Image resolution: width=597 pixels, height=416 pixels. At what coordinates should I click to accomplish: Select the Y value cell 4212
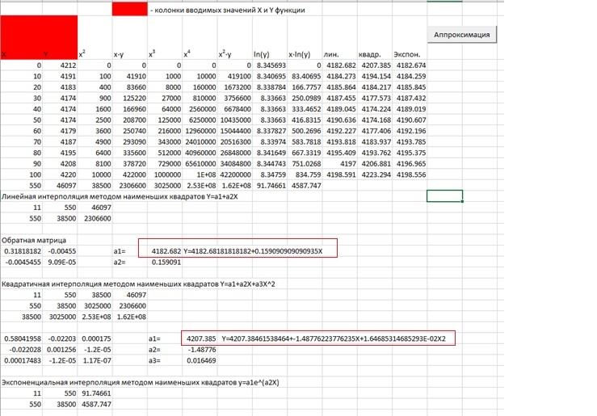(60, 65)
